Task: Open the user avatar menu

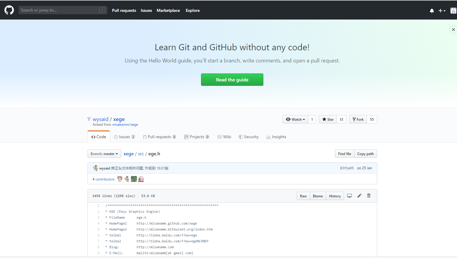Action: pyautogui.click(x=453, y=11)
